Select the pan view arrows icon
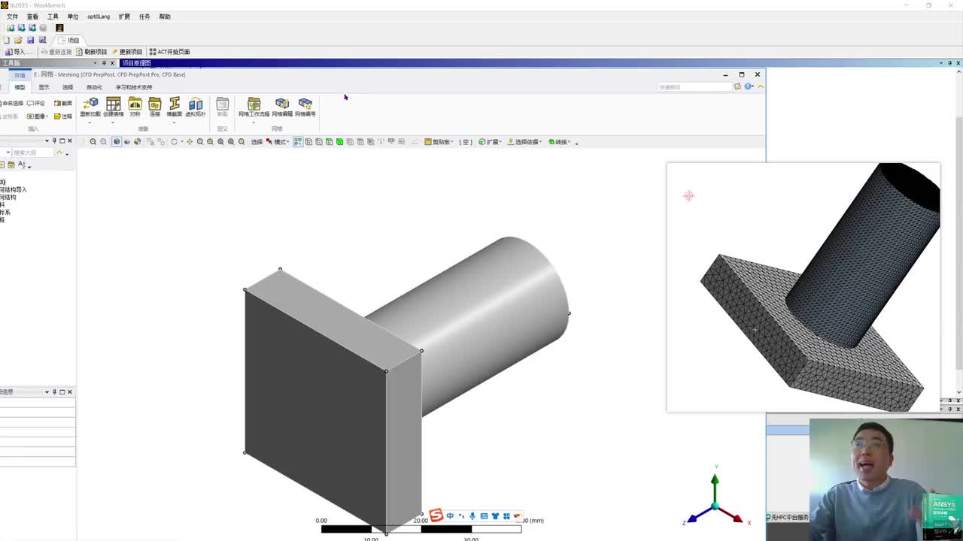 190,141
